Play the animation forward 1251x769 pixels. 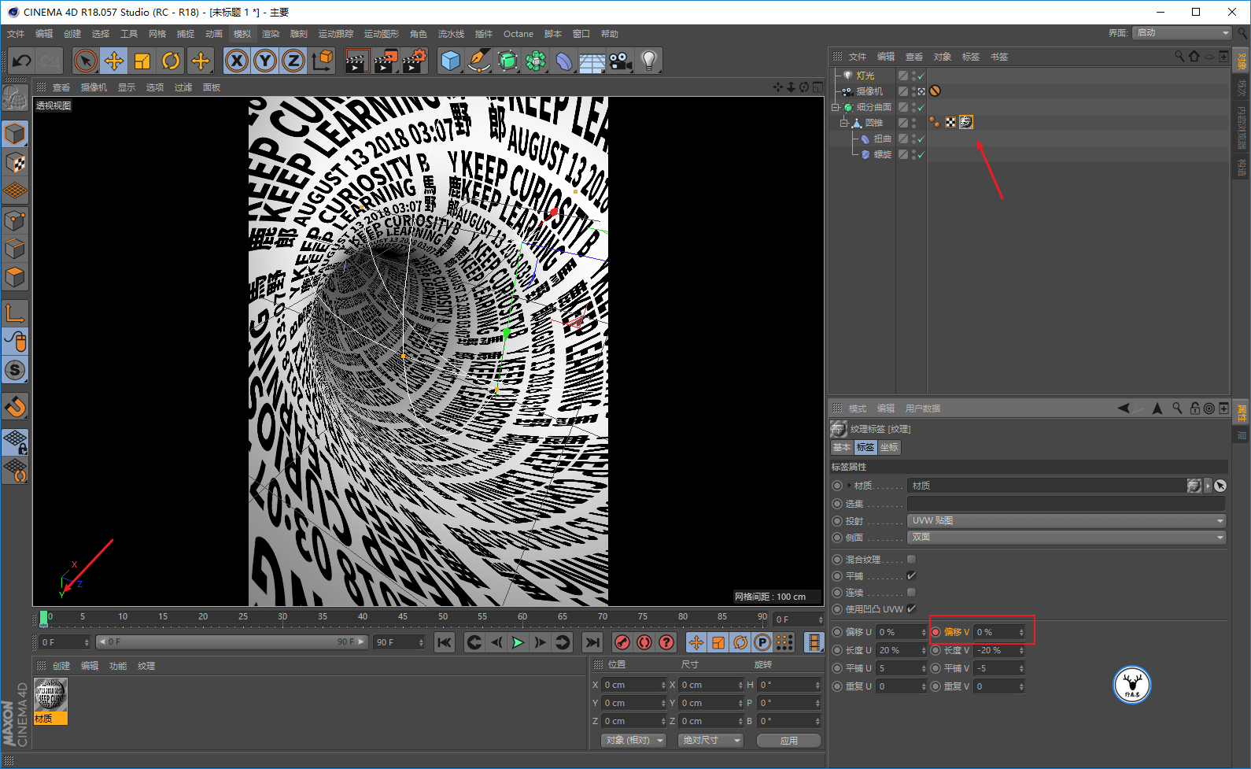pyautogui.click(x=518, y=642)
